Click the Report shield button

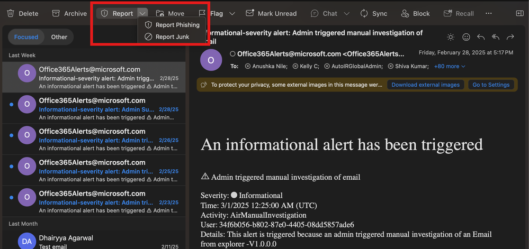[x=116, y=13]
